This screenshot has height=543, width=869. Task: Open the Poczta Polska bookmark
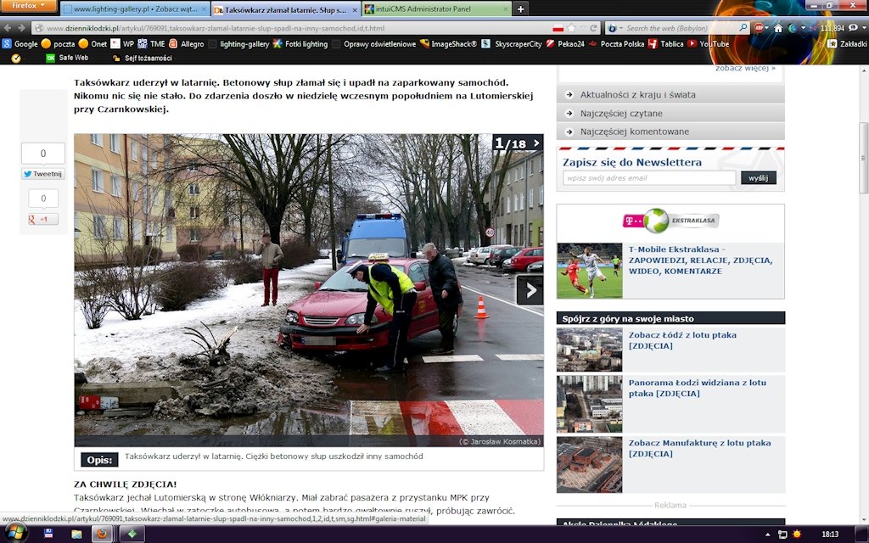click(x=617, y=44)
